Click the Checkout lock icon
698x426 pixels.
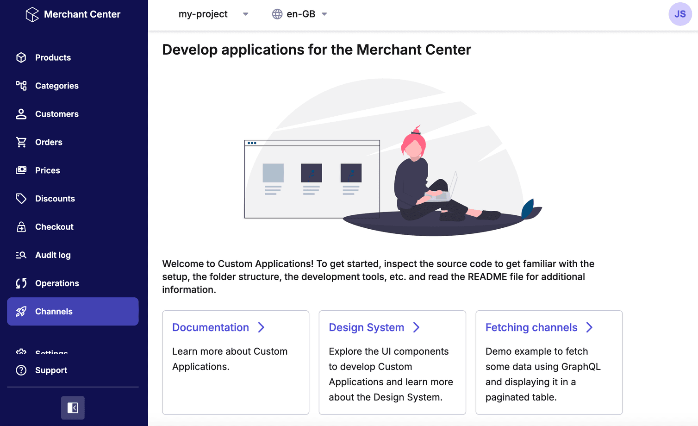(x=21, y=226)
